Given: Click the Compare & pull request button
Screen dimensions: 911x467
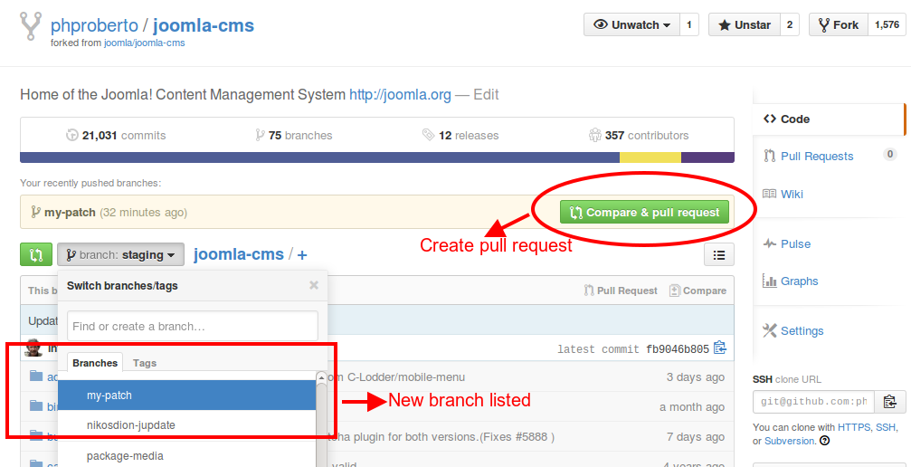Looking at the screenshot, I should 644,213.
